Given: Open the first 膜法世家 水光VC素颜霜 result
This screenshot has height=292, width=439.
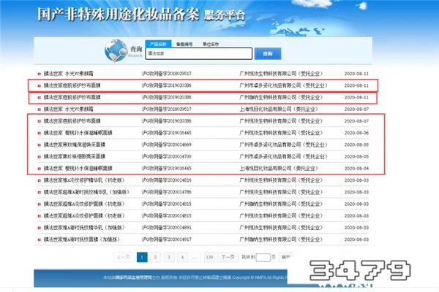Looking at the screenshot, I should (x=70, y=73).
